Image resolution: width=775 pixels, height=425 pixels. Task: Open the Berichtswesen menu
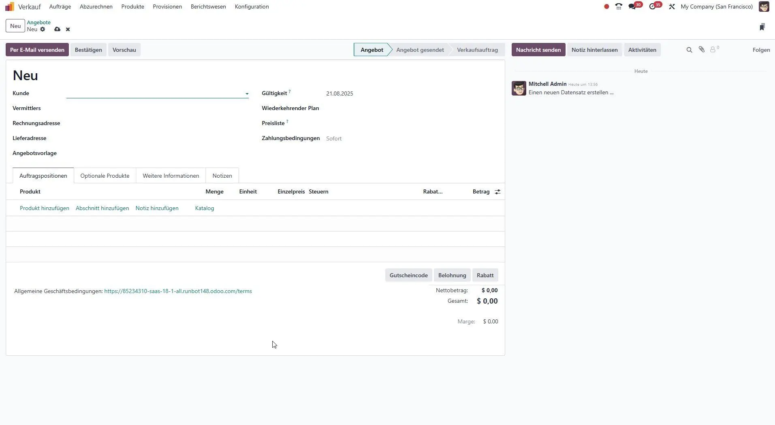[x=208, y=6]
